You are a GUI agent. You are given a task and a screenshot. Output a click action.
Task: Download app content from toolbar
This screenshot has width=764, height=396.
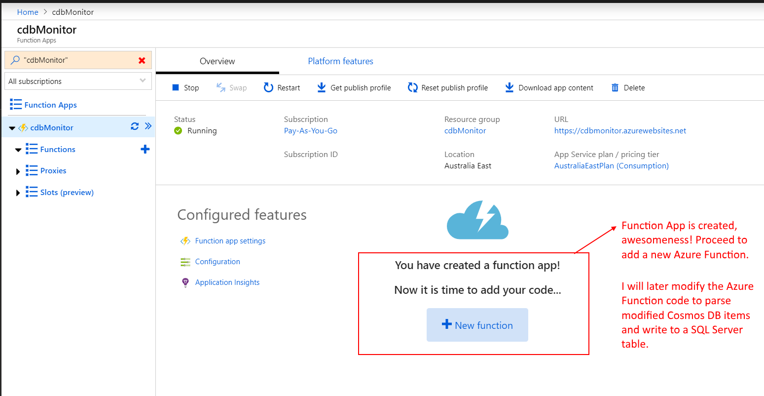(x=509, y=88)
